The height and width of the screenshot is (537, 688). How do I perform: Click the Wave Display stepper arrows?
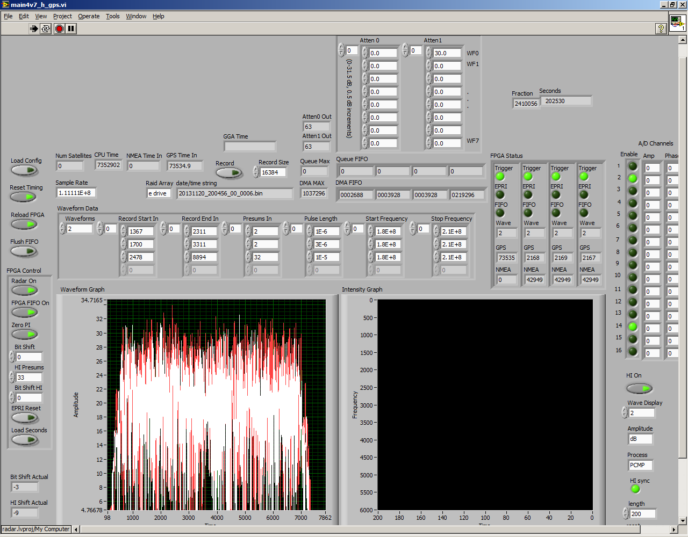(x=625, y=412)
